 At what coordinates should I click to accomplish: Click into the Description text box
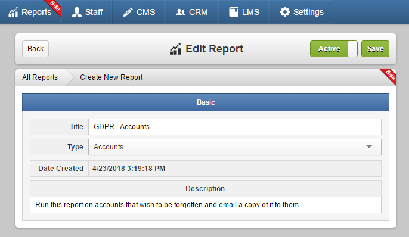[x=206, y=205]
